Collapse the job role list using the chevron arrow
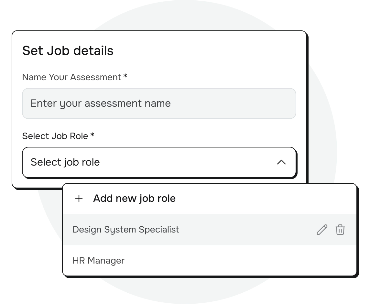Image resolution: width=370 pixels, height=304 pixels. click(x=281, y=162)
